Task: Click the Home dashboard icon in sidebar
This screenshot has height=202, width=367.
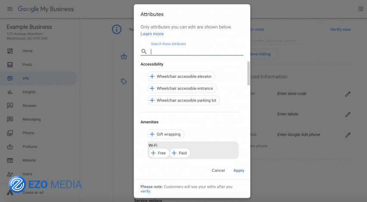Action: click(x=10, y=51)
